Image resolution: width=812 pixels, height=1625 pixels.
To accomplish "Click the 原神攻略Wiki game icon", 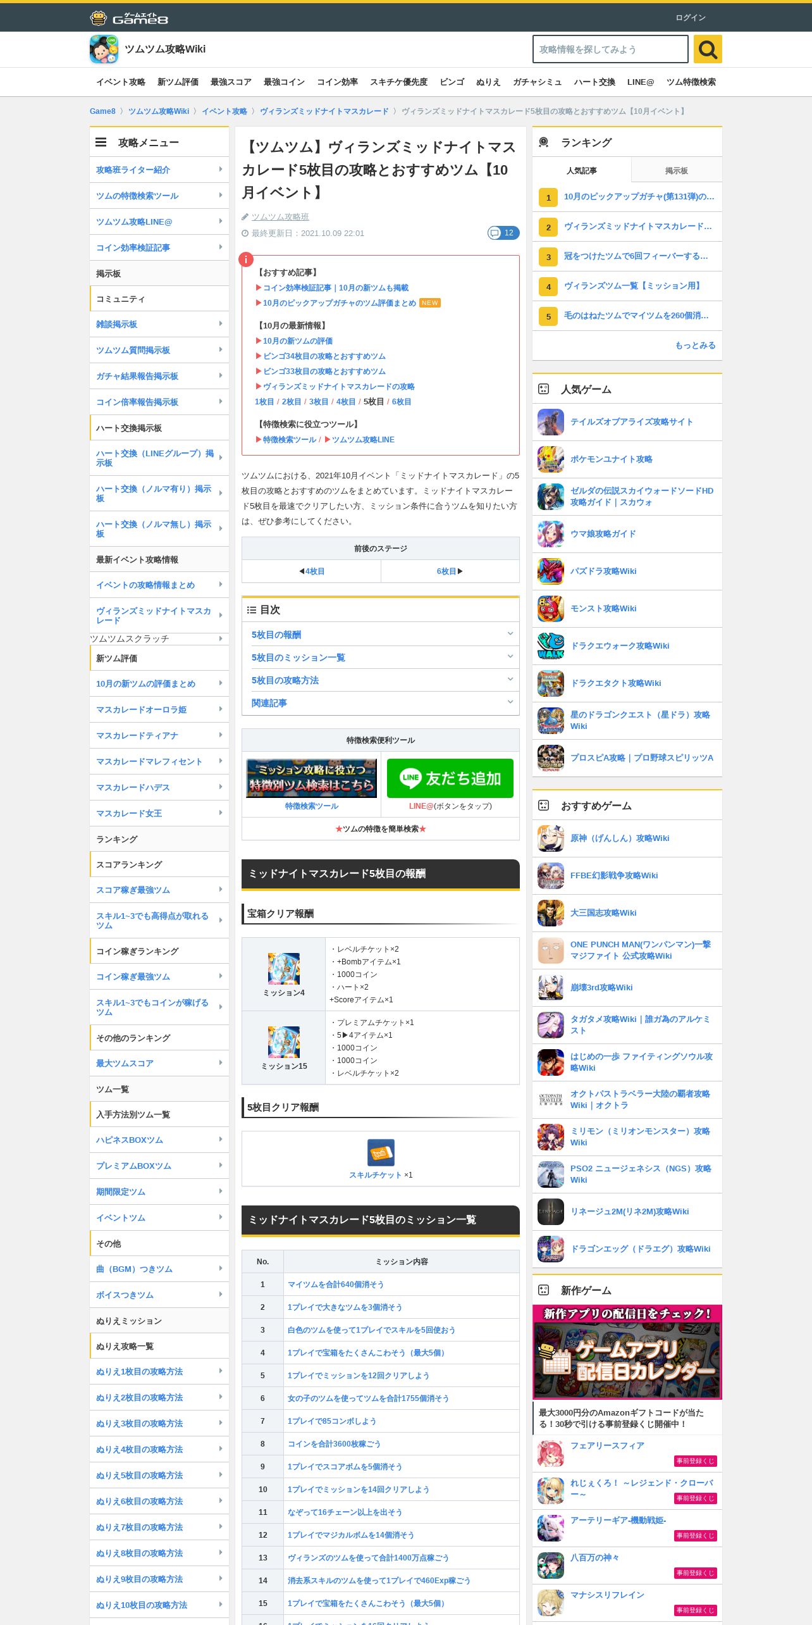I will [x=551, y=838].
